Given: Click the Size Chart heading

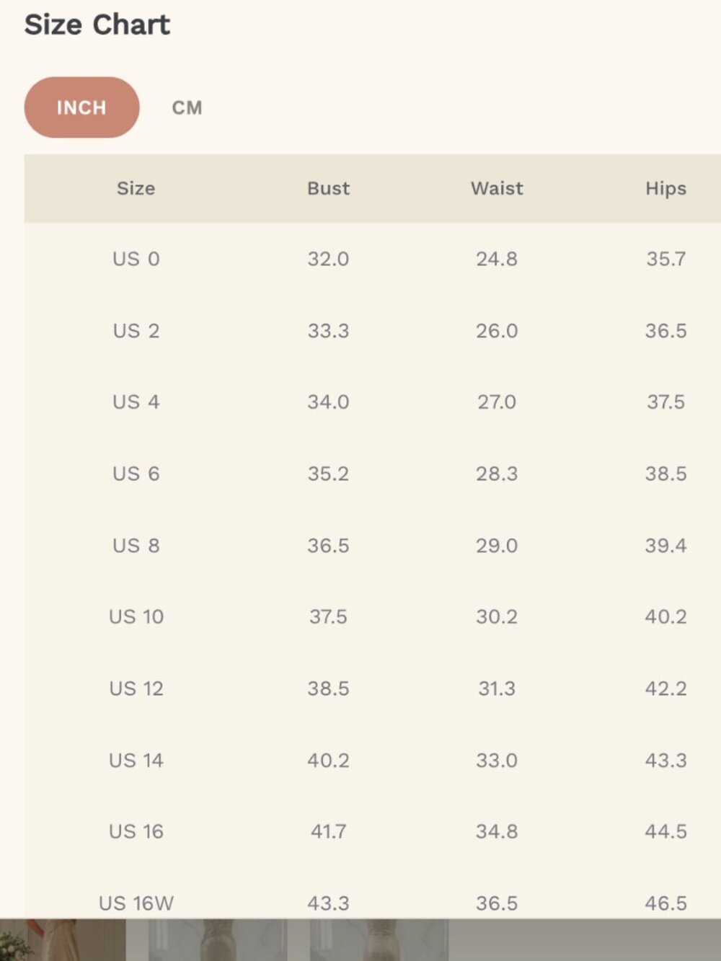Looking at the screenshot, I should (97, 25).
